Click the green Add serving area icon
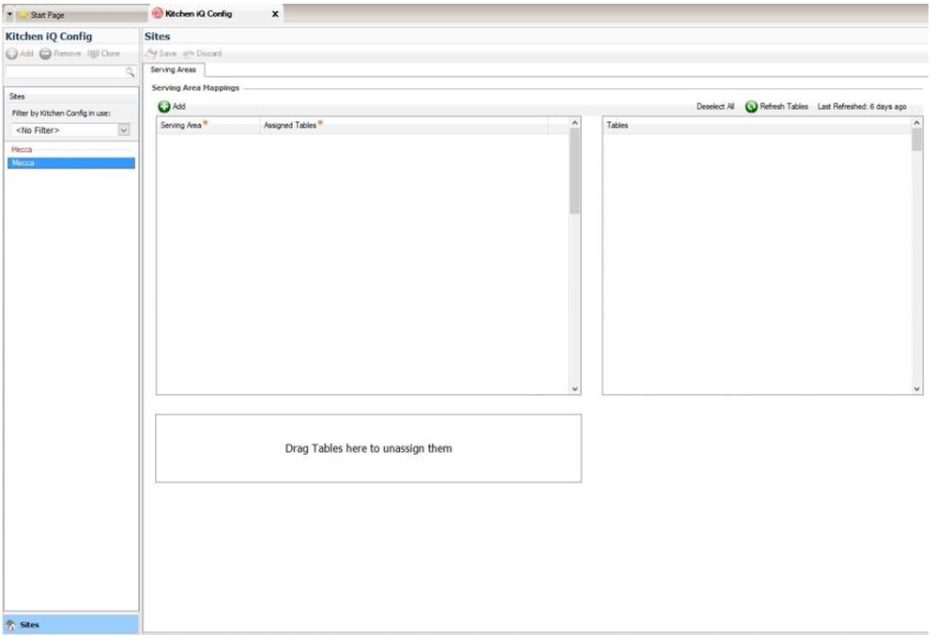Viewport: 936px width, 636px height. click(164, 107)
